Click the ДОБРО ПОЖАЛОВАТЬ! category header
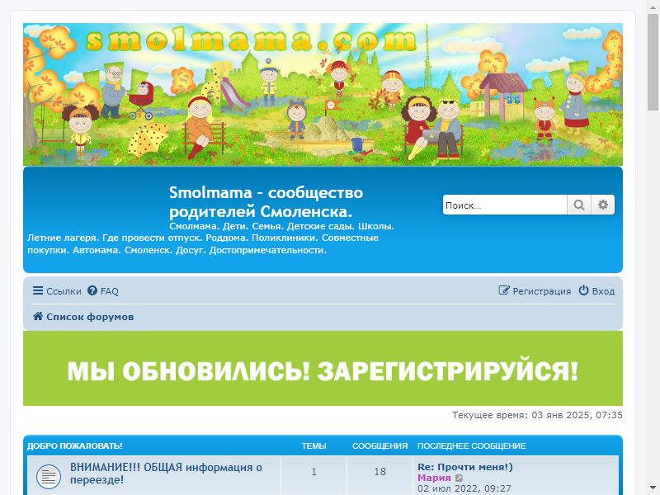 pos(74,445)
